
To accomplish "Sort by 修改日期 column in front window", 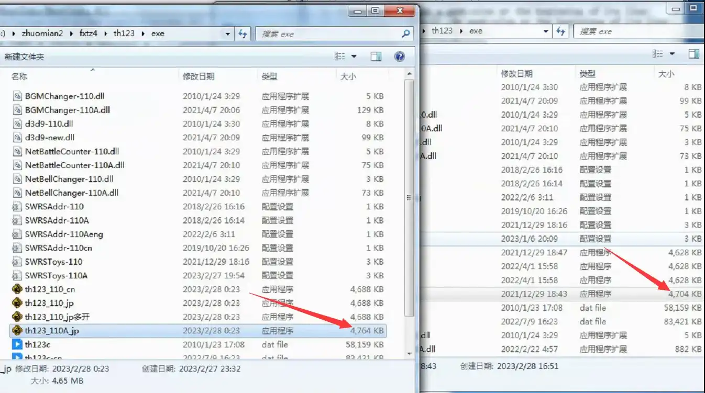I will 199,76.
